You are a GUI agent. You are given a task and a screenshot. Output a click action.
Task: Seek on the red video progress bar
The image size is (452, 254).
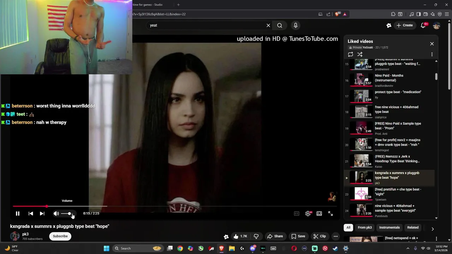[x=175, y=206]
